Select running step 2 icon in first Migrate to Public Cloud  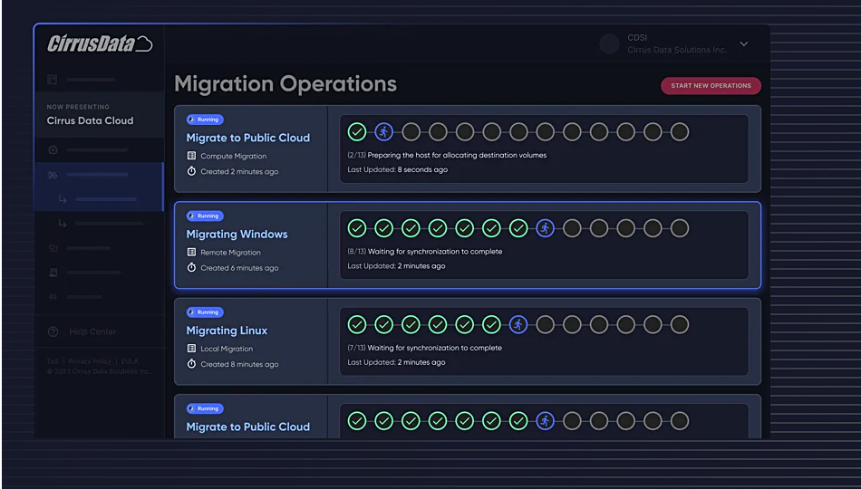(384, 131)
